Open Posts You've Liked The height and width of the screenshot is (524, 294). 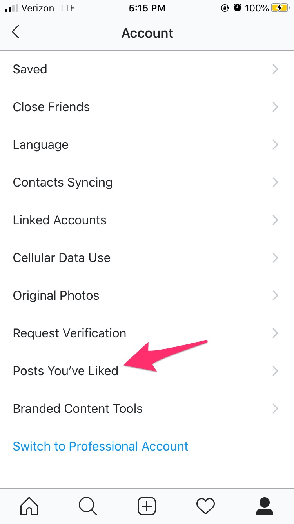65,371
